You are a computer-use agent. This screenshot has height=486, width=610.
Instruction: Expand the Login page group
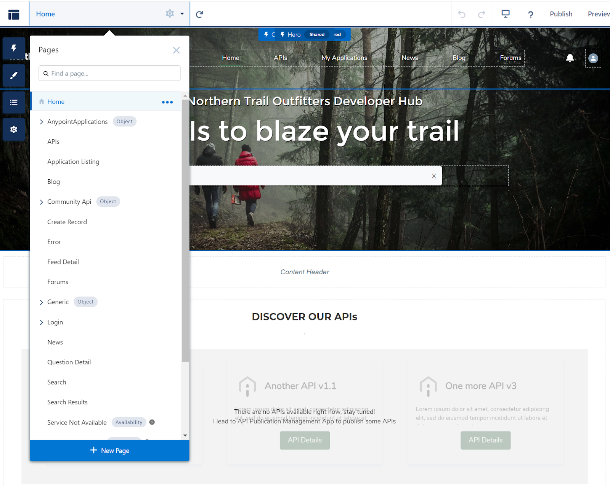tap(42, 322)
